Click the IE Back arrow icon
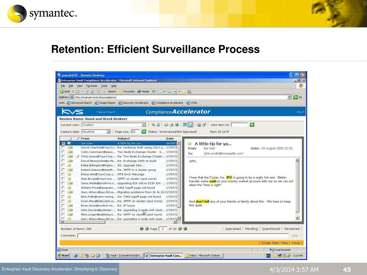 click(62, 92)
